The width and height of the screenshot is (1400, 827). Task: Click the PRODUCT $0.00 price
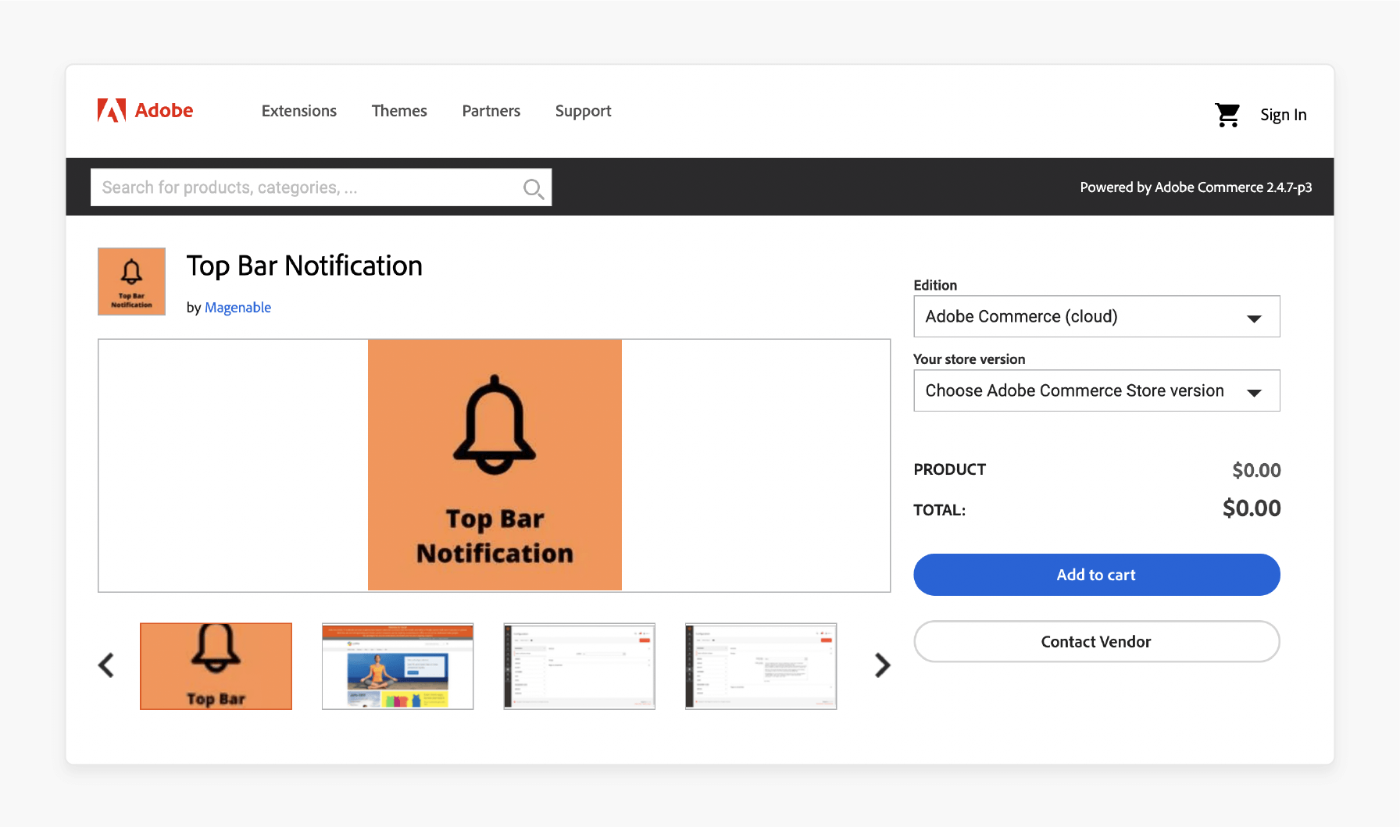pyautogui.click(x=1256, y=470)
